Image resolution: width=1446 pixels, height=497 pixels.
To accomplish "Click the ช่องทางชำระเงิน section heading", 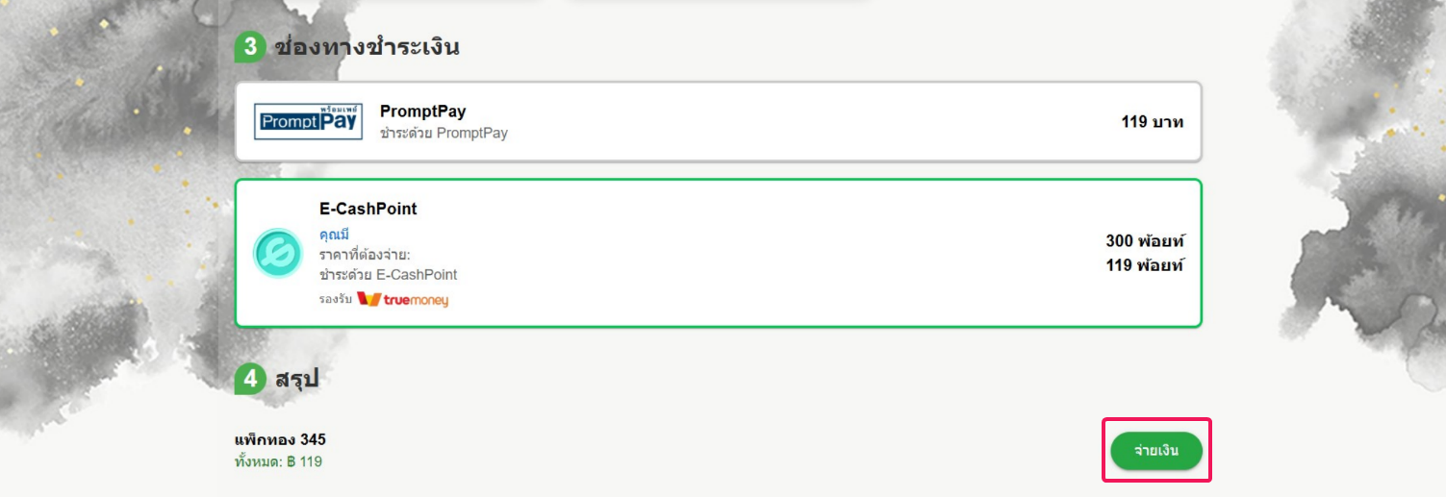I will coord(367,46).
